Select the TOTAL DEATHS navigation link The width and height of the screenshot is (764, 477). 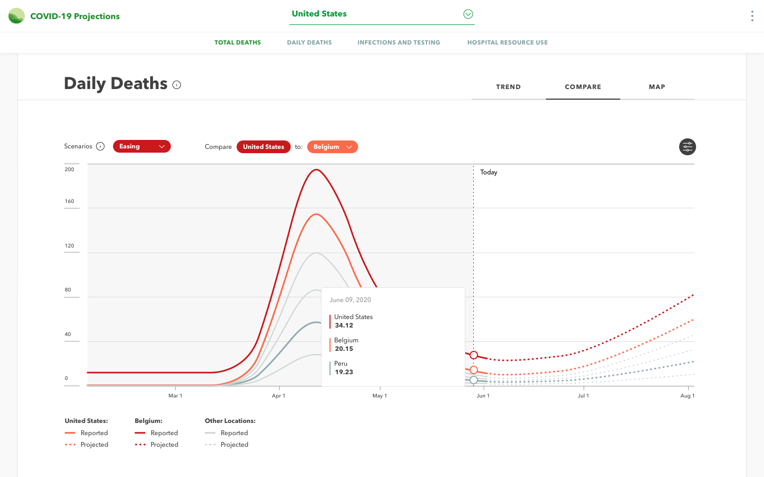point(237,42)
